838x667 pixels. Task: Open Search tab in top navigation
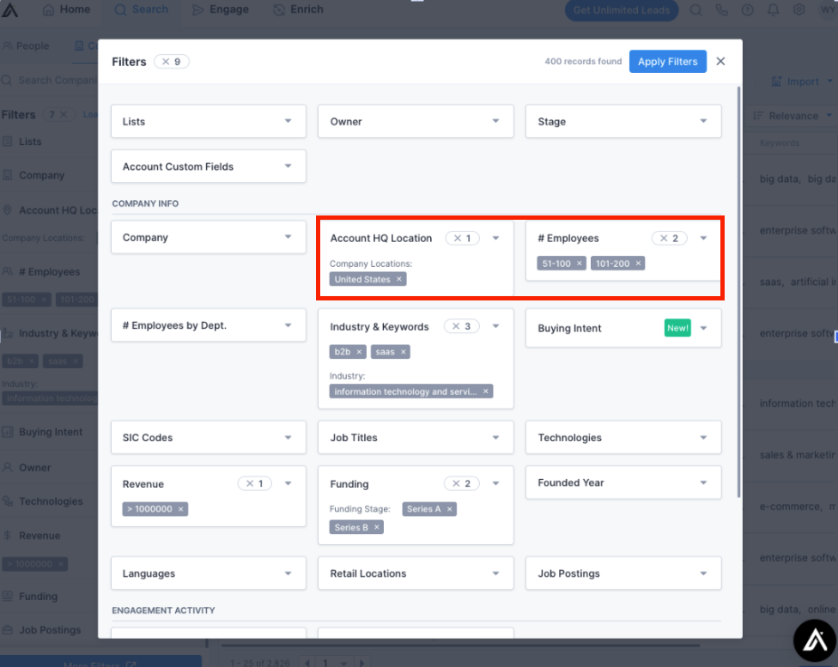point(142,9)
